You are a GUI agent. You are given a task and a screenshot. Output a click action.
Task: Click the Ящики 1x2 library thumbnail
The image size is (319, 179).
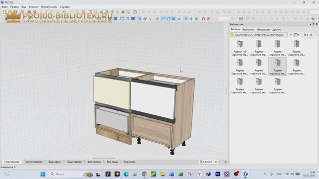[240, 48]
